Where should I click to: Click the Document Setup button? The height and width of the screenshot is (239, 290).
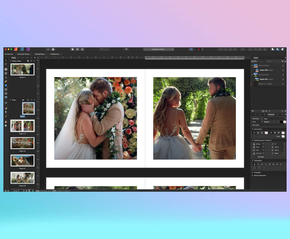pos(24,54)
